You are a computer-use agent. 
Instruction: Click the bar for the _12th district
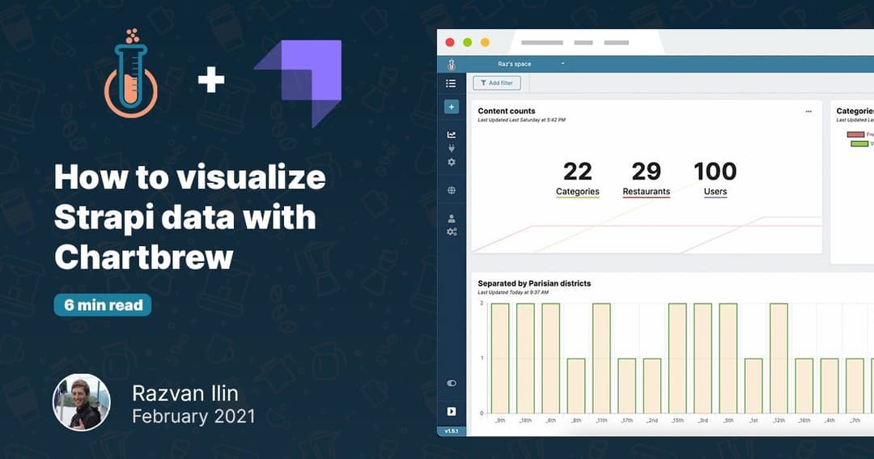(x=779, y=358)
